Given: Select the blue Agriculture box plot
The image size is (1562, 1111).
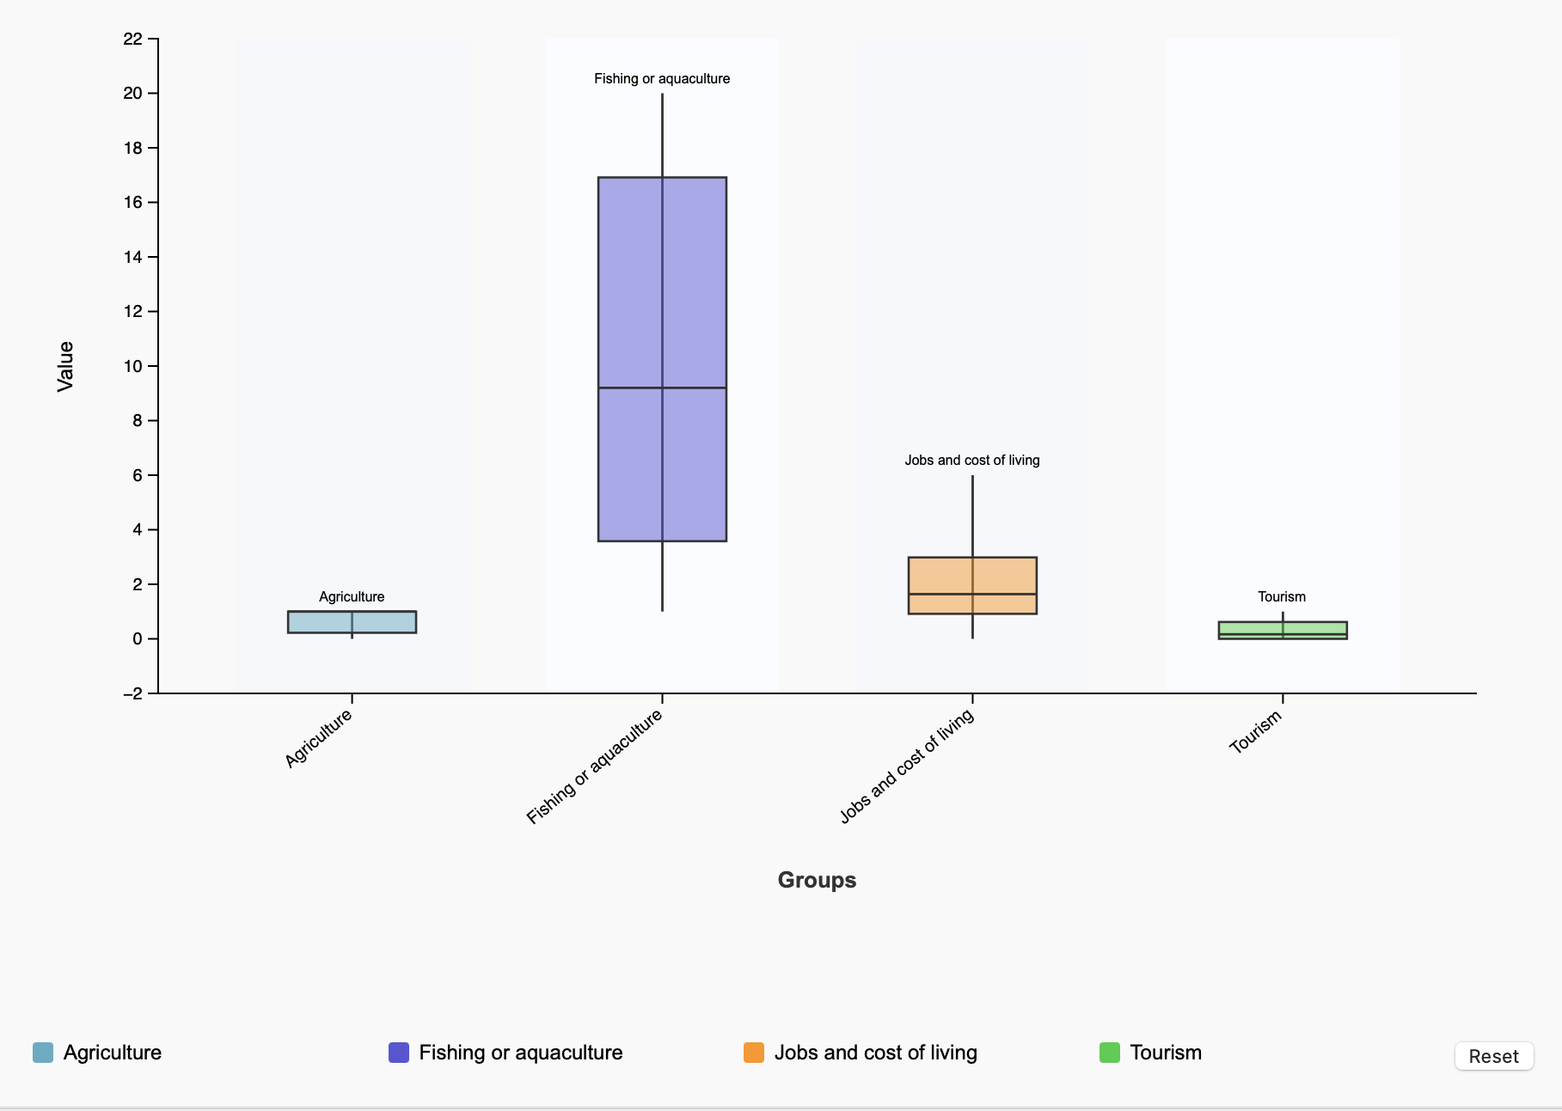Looking at the screenshot, I should point(378,622).
